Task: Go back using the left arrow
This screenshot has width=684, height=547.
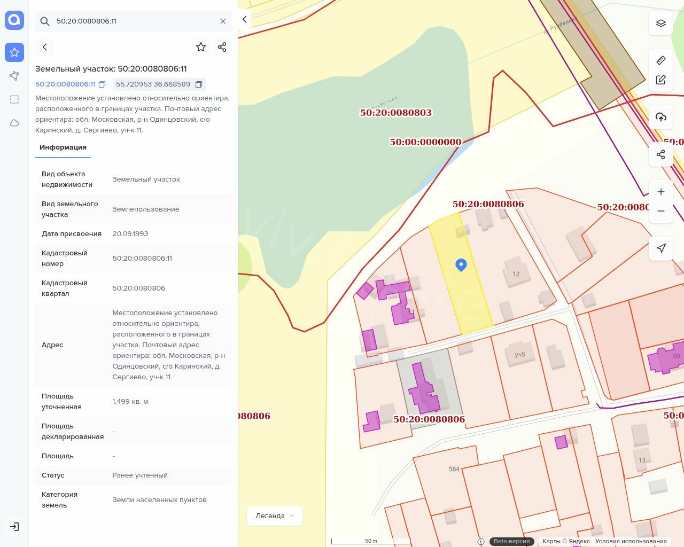Action: (45, 47)
